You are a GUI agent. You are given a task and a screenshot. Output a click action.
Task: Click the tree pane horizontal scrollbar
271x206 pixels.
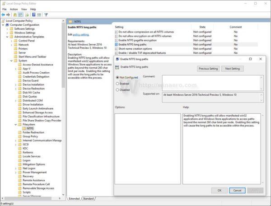(x=28, y=198)
